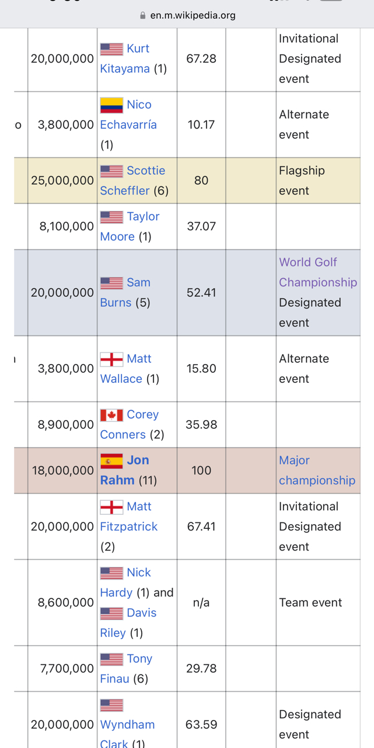Tap the en.m.wikipedia.org address bar
Image resolution: width=374 pixels, height=748 pixels.
click(x=187, y=15)
